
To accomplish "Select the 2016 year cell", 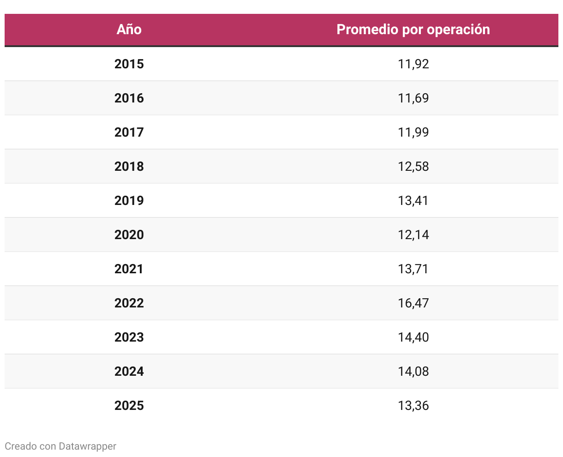I will [x=129, y=98].
